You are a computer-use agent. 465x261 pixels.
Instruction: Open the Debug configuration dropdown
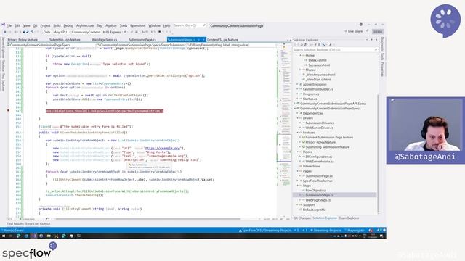46,32
